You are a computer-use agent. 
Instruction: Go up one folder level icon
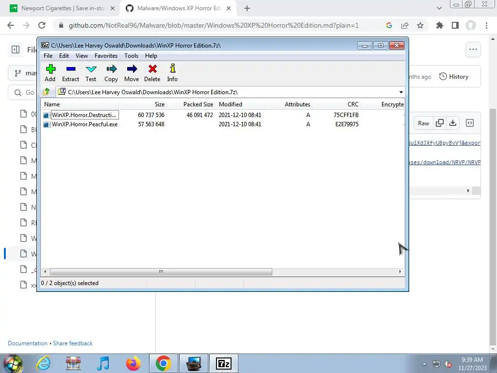click(46, 92)
